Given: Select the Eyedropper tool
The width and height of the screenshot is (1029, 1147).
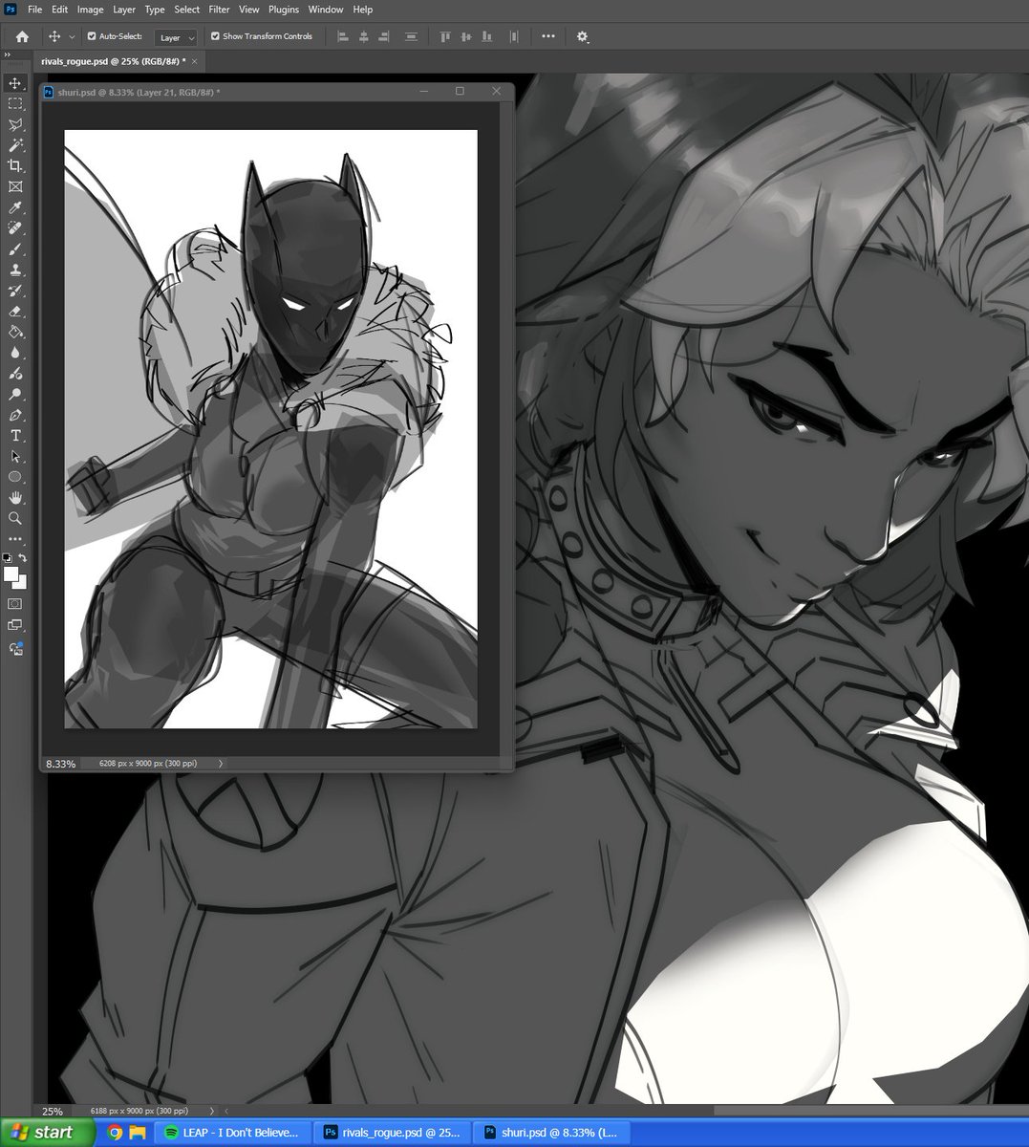Looking at the screenshot, I should 15,207.
